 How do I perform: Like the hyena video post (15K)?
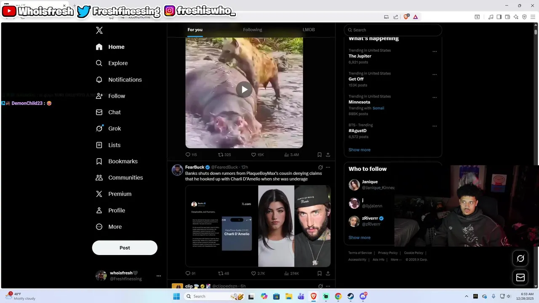(257, 154)
